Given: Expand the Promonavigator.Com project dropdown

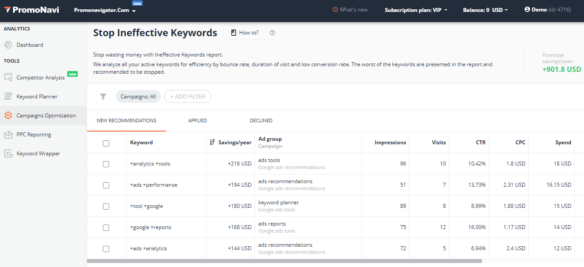Looking at the screenshot, I should tap(105, 10).
